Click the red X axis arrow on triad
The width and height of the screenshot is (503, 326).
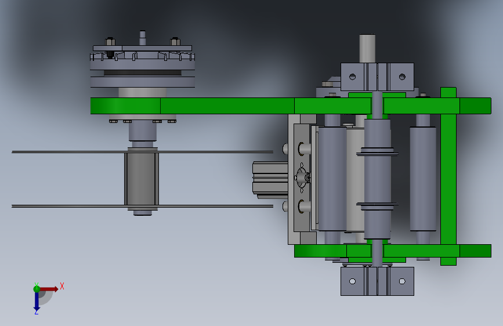[49, 289]
